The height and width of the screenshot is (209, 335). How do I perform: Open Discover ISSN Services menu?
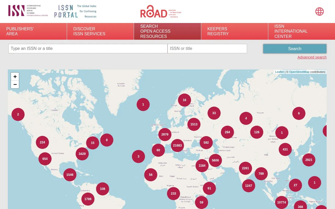(x=100, y=31)
